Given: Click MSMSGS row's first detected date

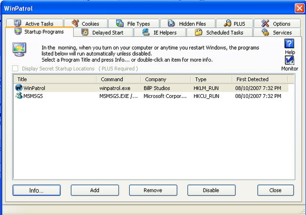Looking at the screenshot, I should point(258,96).
